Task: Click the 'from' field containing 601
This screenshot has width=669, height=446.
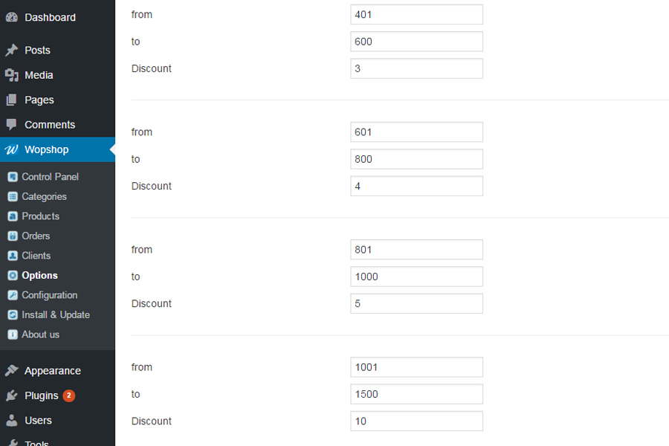Action: click(416, 132)
